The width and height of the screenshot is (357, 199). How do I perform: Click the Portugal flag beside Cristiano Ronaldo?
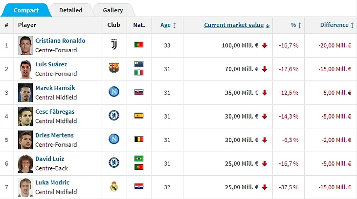point(139,45)
